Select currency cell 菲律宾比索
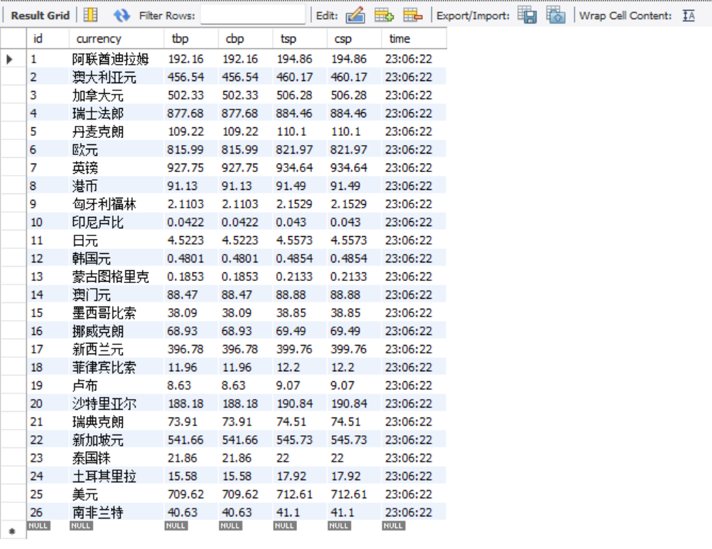 click(x=117, y=368)
